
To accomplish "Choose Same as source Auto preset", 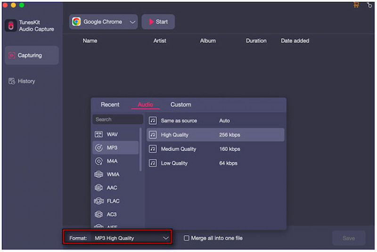I will coord(215,121).
